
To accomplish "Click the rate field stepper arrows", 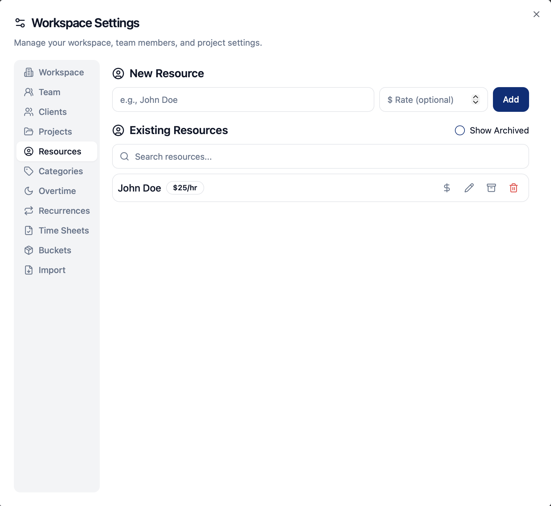I will [x=475, y=99].
